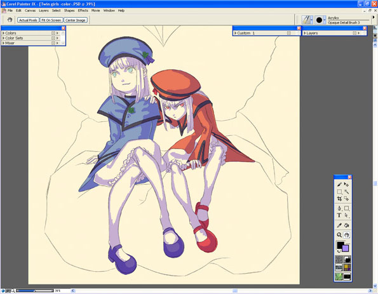
Task: Open the Layers menu
Action: click(44, 11)
